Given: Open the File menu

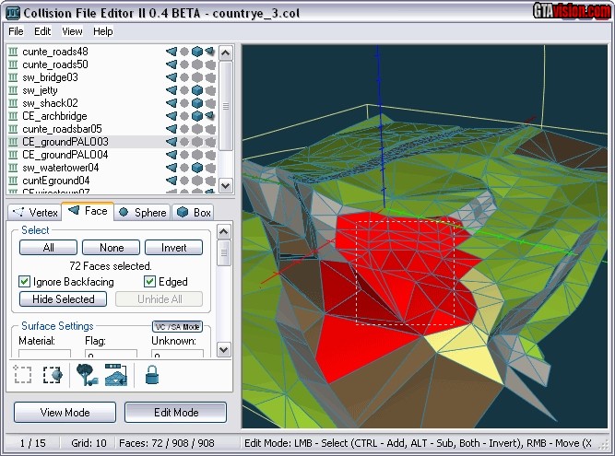Looking at the screenshot, I should (16, 31).
